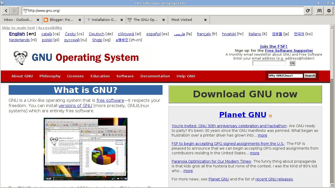Viewport: 335px width, 188px height.
Task: Focus the Why GNU/Linux search field
Action: [286, 76]
